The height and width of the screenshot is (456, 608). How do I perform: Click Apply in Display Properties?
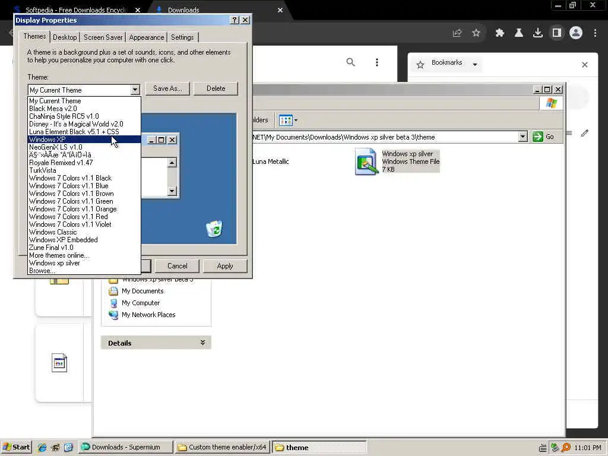225,266
